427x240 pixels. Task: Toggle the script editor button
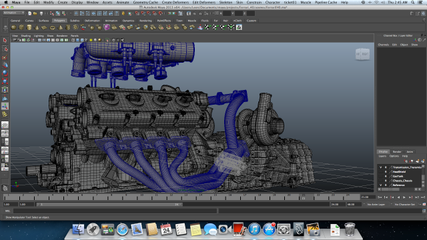coord(424,211)
